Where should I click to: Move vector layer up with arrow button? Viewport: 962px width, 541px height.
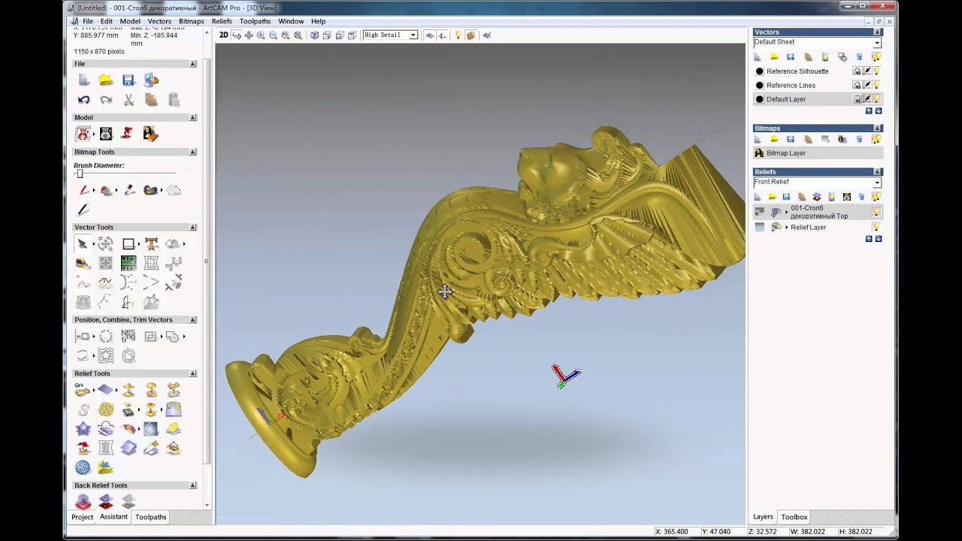click(869, 110)
